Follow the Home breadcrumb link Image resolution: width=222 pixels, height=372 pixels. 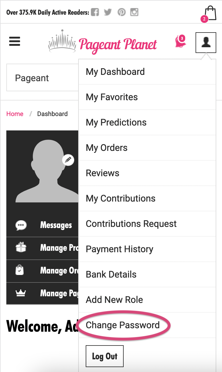pyautogui.click(x=15, y=114)
